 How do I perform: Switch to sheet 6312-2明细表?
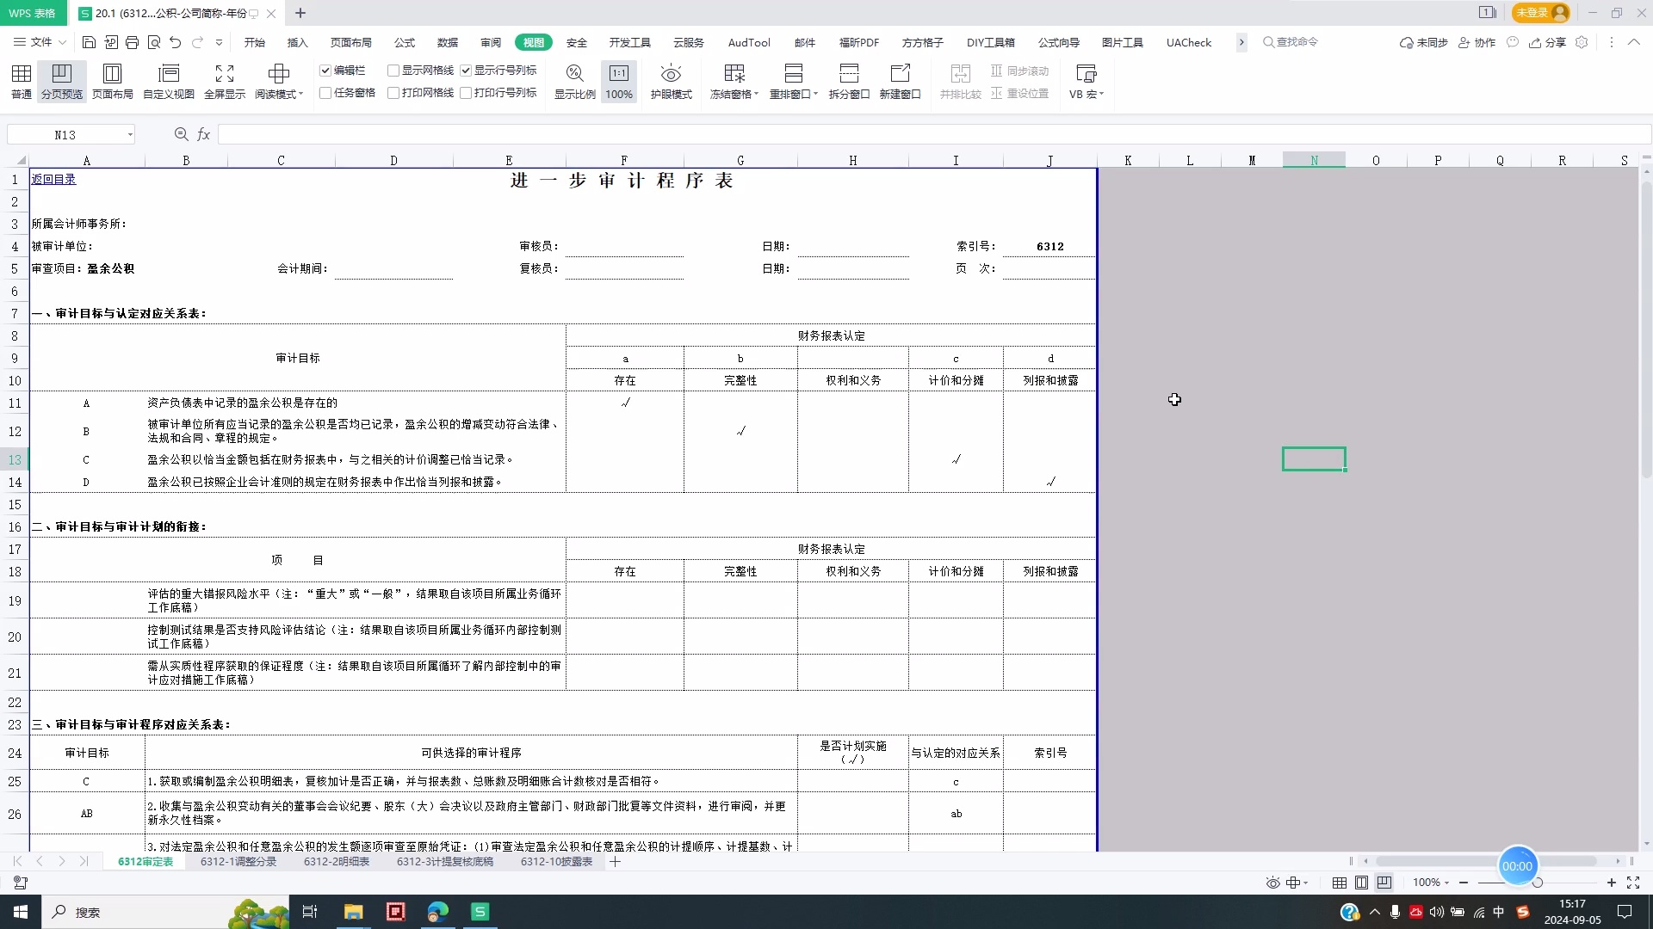coord(337,861)
